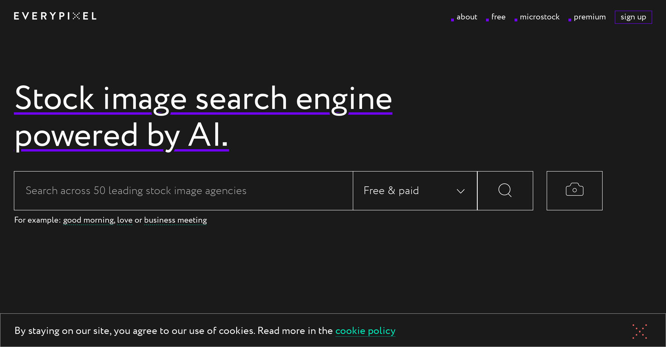
Task: Search the business meeting example
Action: pyautogui.click(x=175, y=220)
